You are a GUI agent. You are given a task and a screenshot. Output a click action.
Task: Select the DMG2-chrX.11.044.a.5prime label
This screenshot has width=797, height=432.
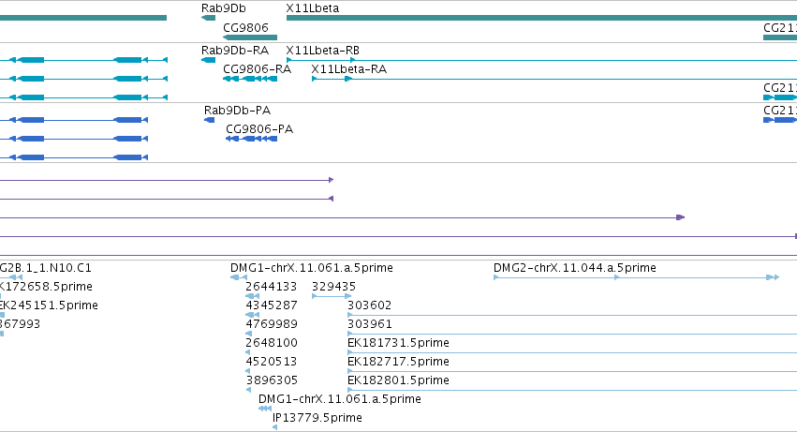point(575,268)
